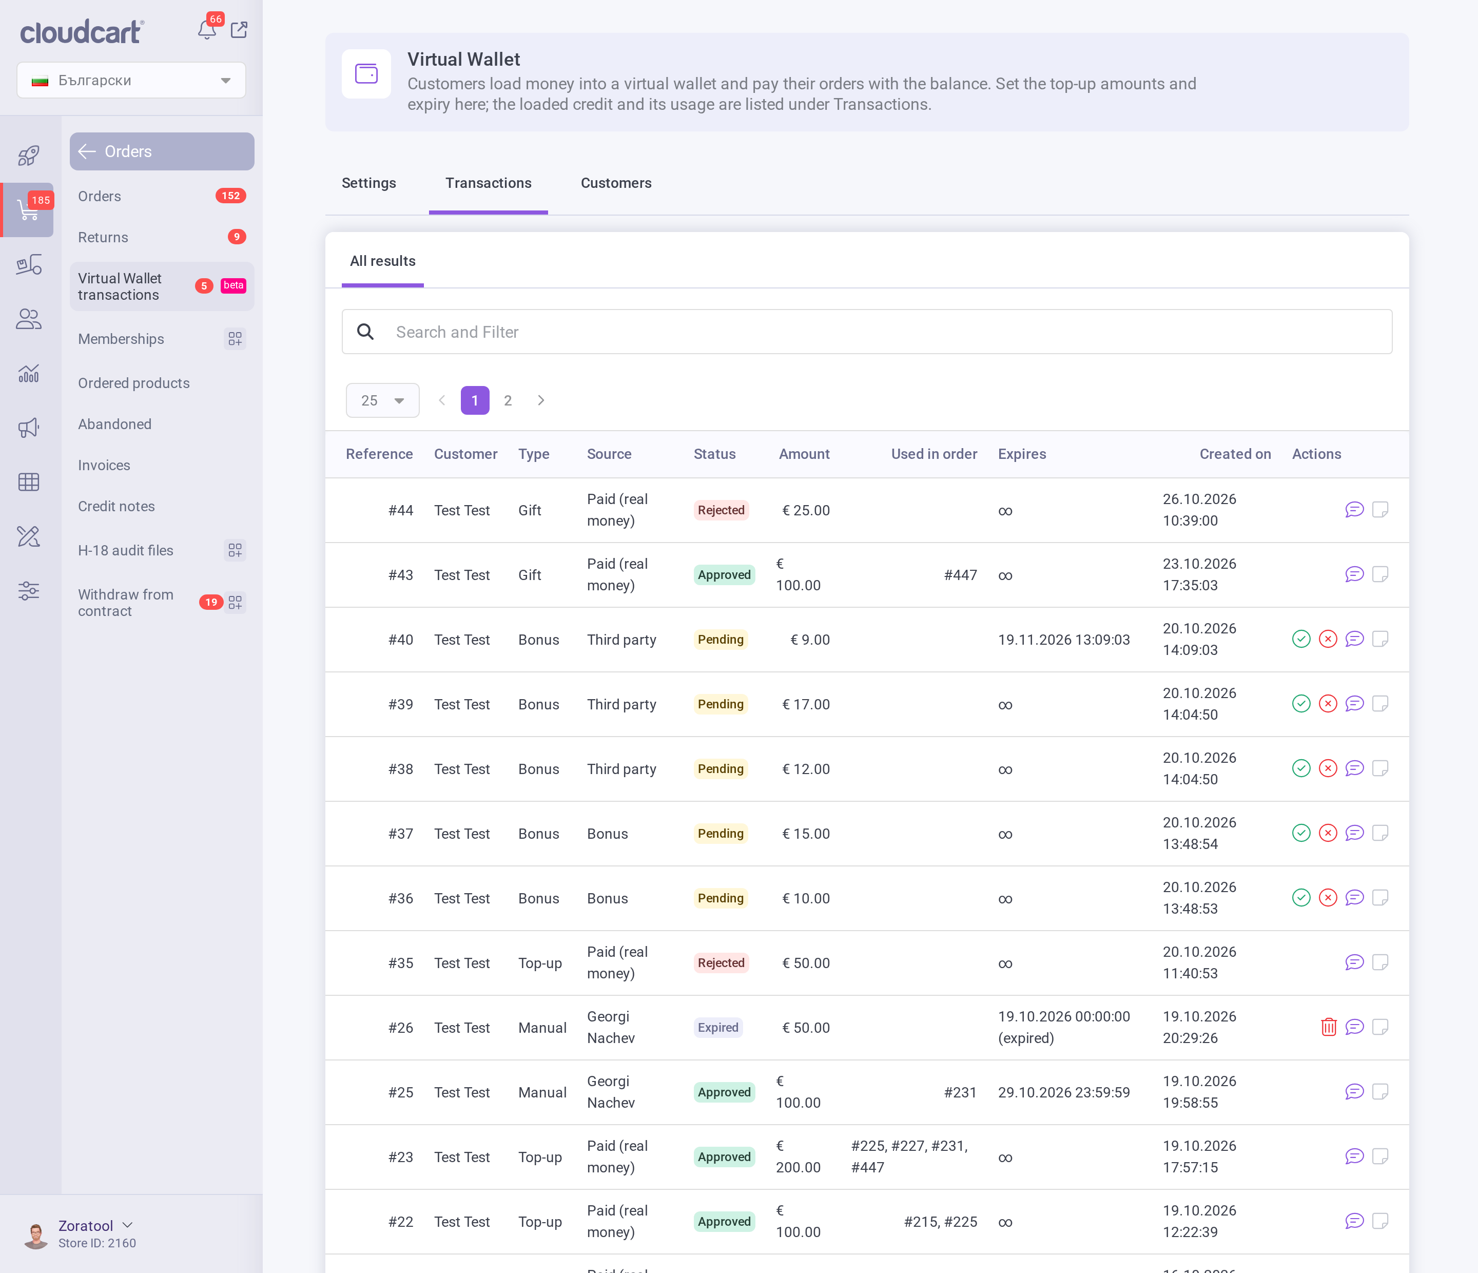1478x1273 pixels.
Task: Open H-18 audit files in sidebar
Action: coord(162,550)
